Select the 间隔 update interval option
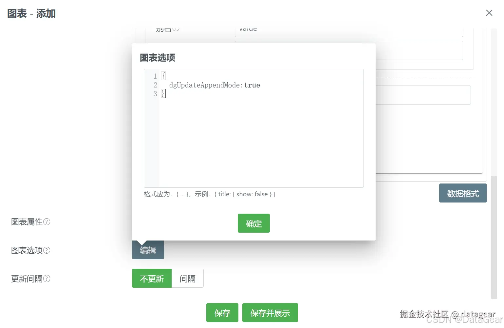 [x=187, y=278]
